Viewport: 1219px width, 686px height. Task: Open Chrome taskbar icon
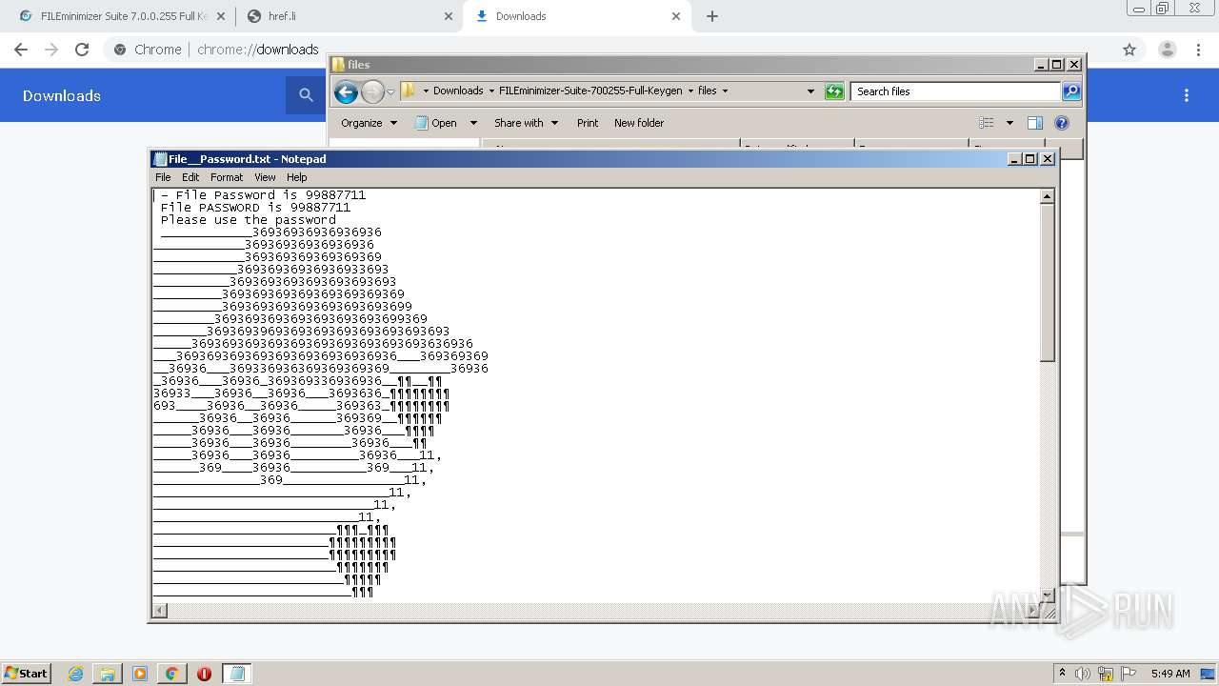[171, 674]
